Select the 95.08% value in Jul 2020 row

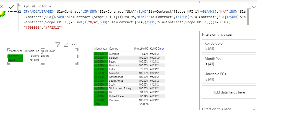[35, 56]
